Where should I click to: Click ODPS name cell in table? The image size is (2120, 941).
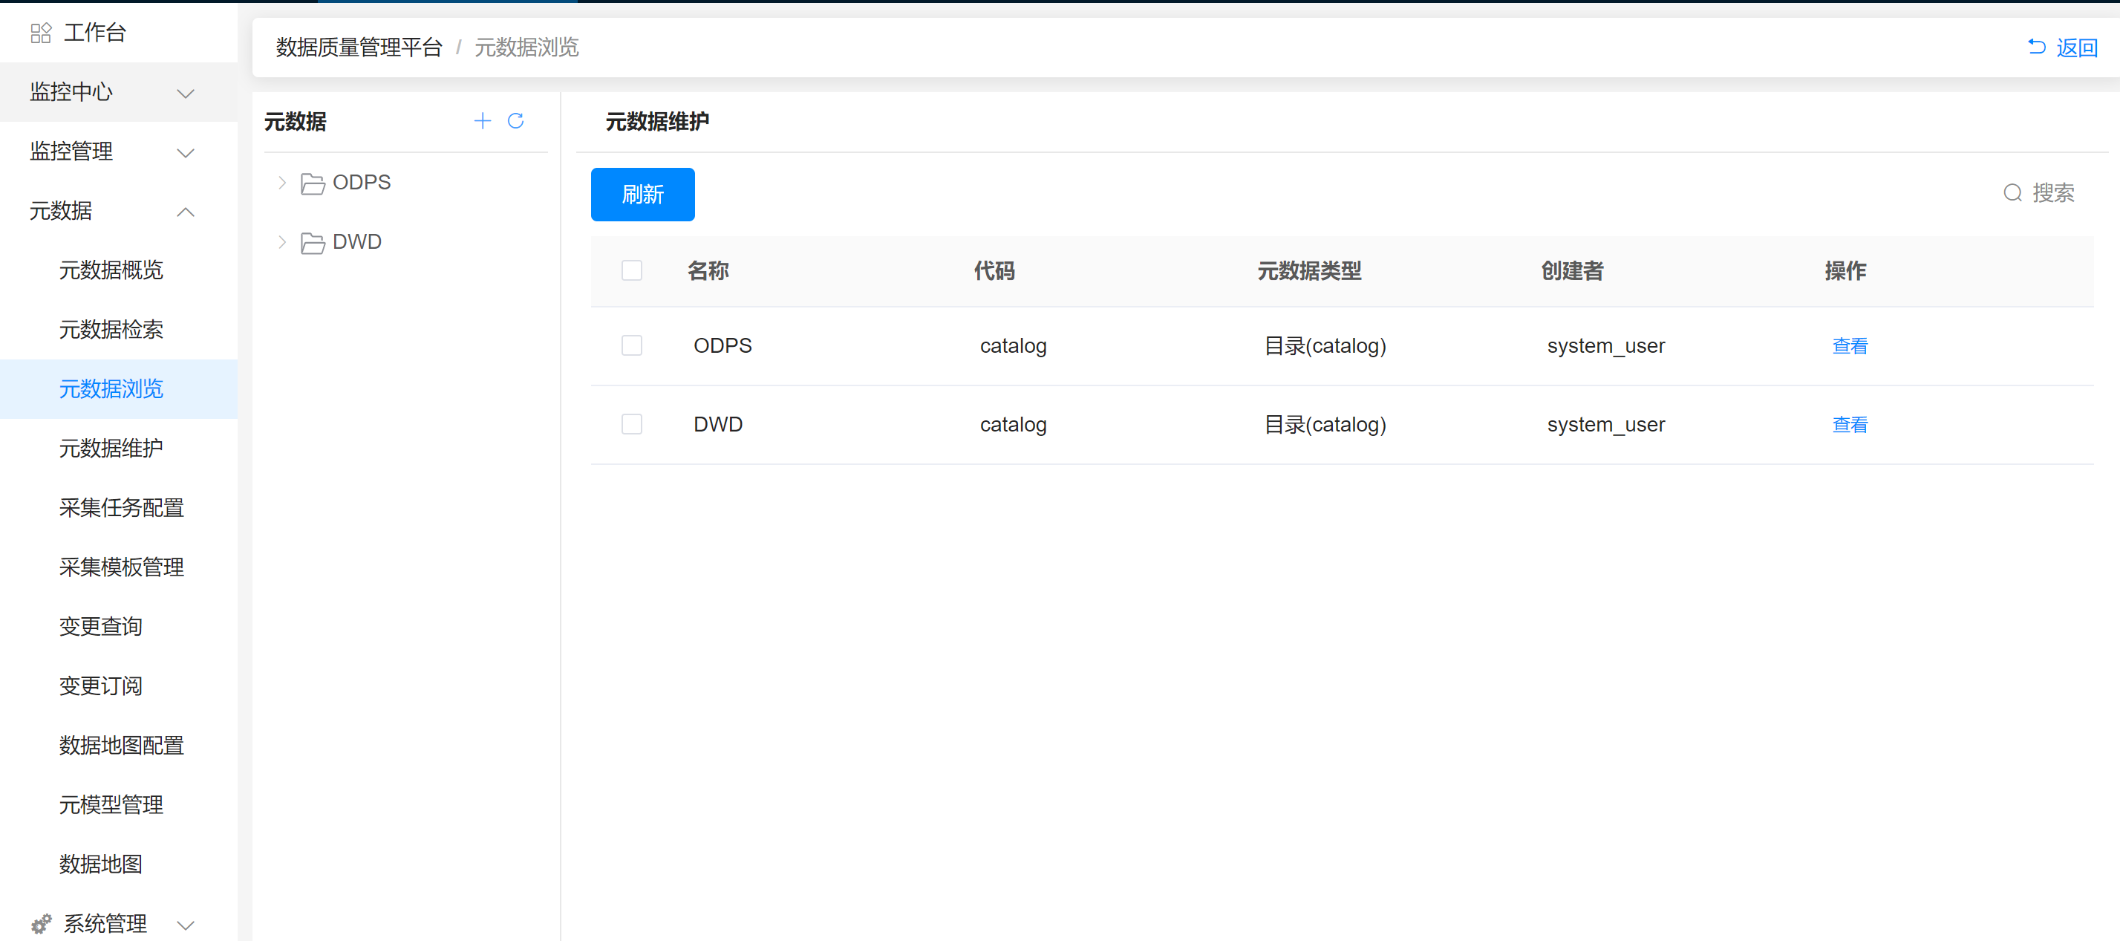[723, 346]
